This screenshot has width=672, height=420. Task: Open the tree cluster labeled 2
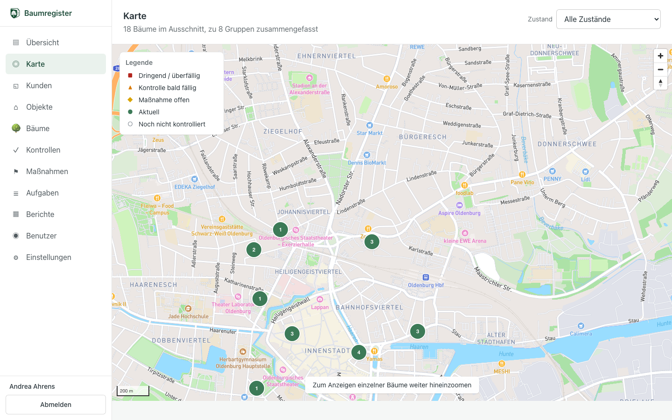254,250
